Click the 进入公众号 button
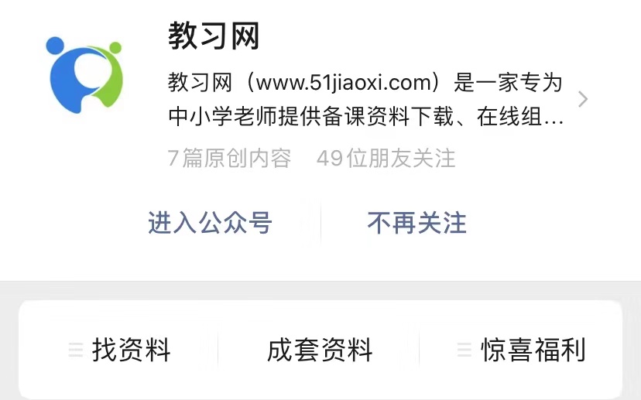 pyautogui.click(x=210, y=223)
